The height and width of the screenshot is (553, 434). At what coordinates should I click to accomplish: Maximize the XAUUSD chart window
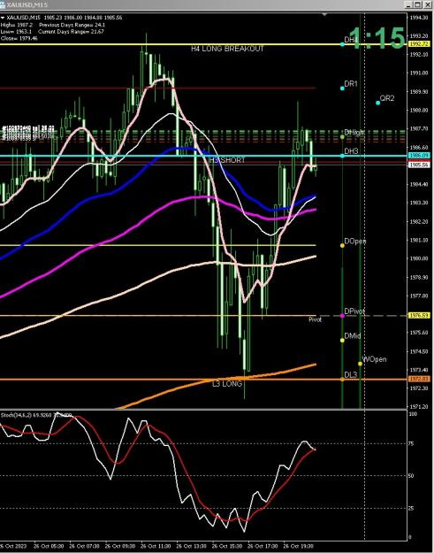(x=418, y=4)
